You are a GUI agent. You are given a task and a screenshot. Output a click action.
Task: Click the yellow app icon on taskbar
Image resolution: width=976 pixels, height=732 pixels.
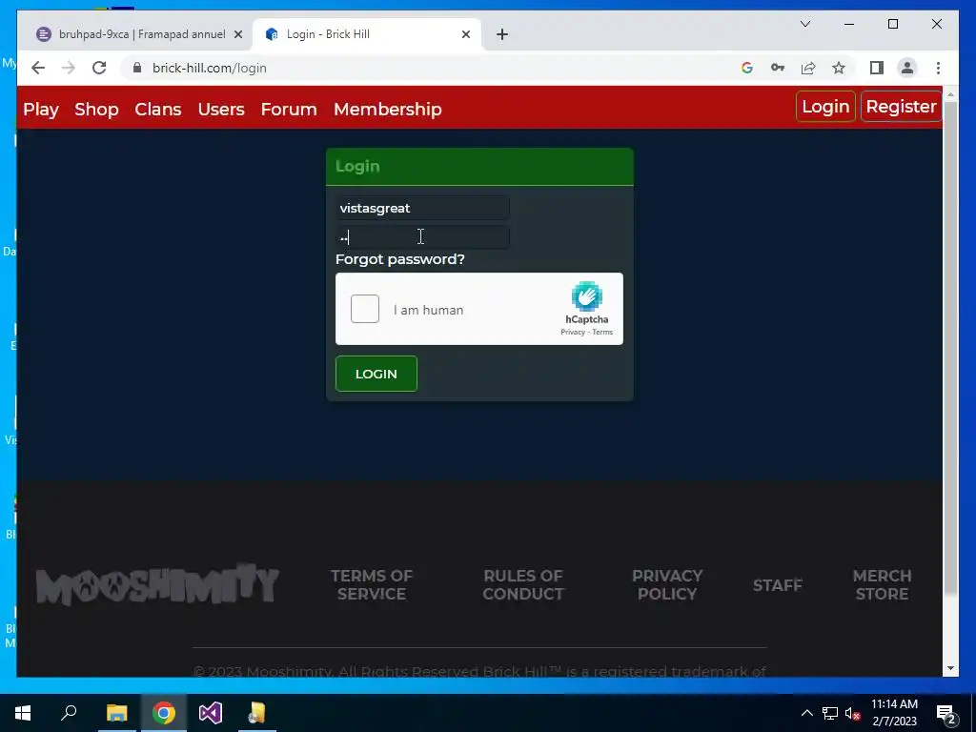[x=256, y=713]
